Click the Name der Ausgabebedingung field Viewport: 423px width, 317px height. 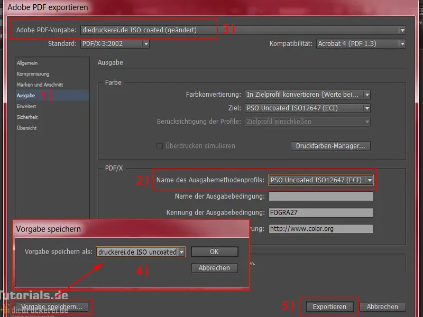(321, 196)
